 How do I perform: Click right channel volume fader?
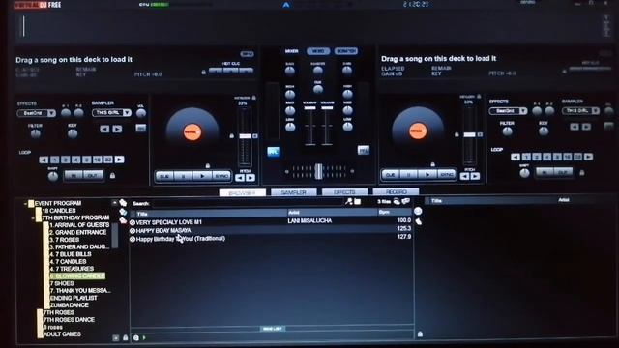(327, 108)
